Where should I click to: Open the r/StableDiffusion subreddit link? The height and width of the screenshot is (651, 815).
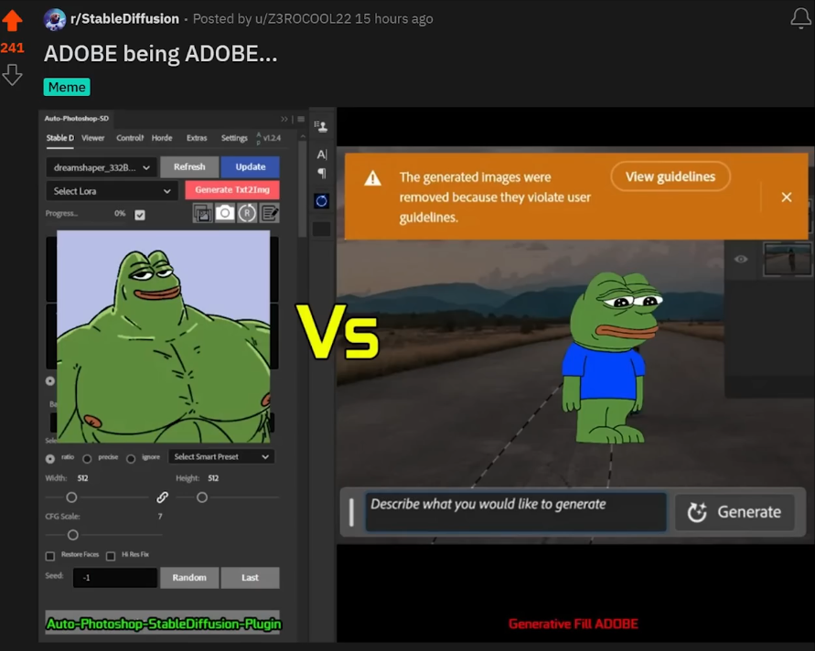point(124,18)
